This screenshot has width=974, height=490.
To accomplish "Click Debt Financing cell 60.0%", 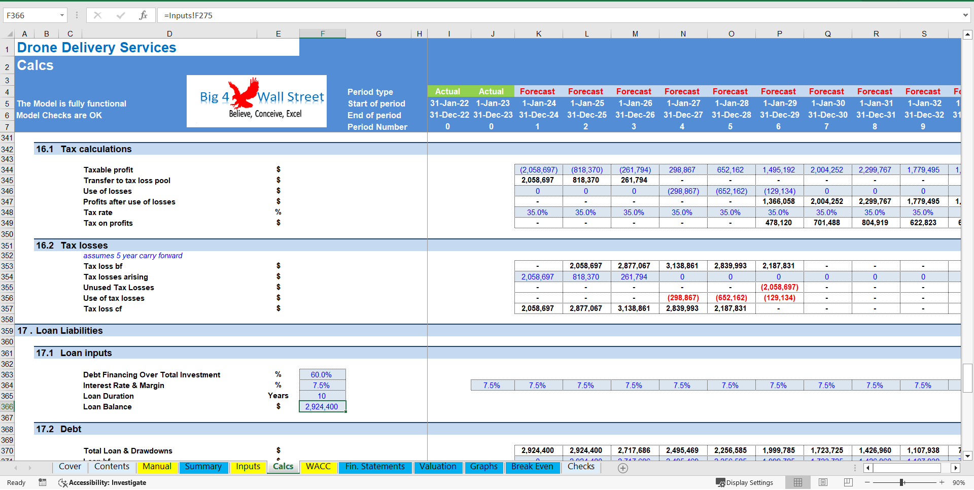I will pyautogui.click(x=323, y=375).
